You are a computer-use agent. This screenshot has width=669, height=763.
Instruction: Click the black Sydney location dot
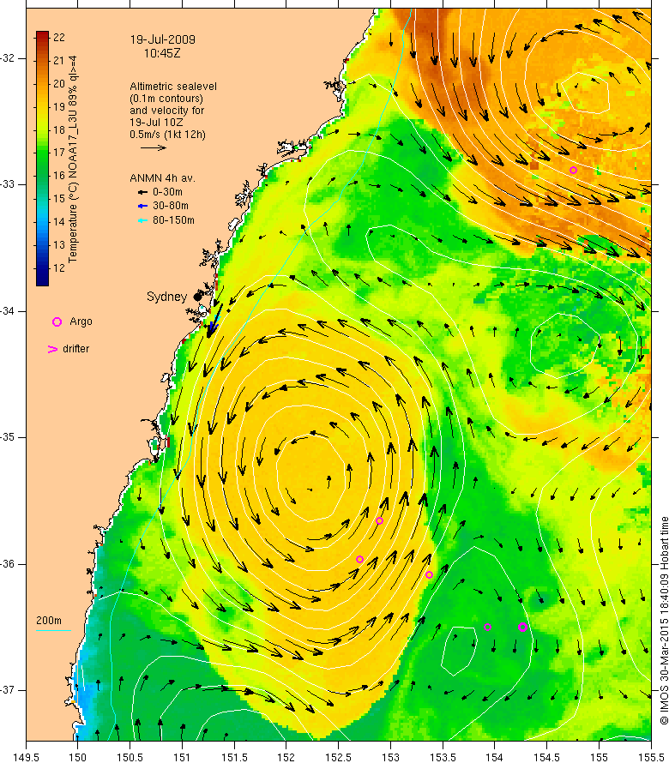(x=197, y=297)
